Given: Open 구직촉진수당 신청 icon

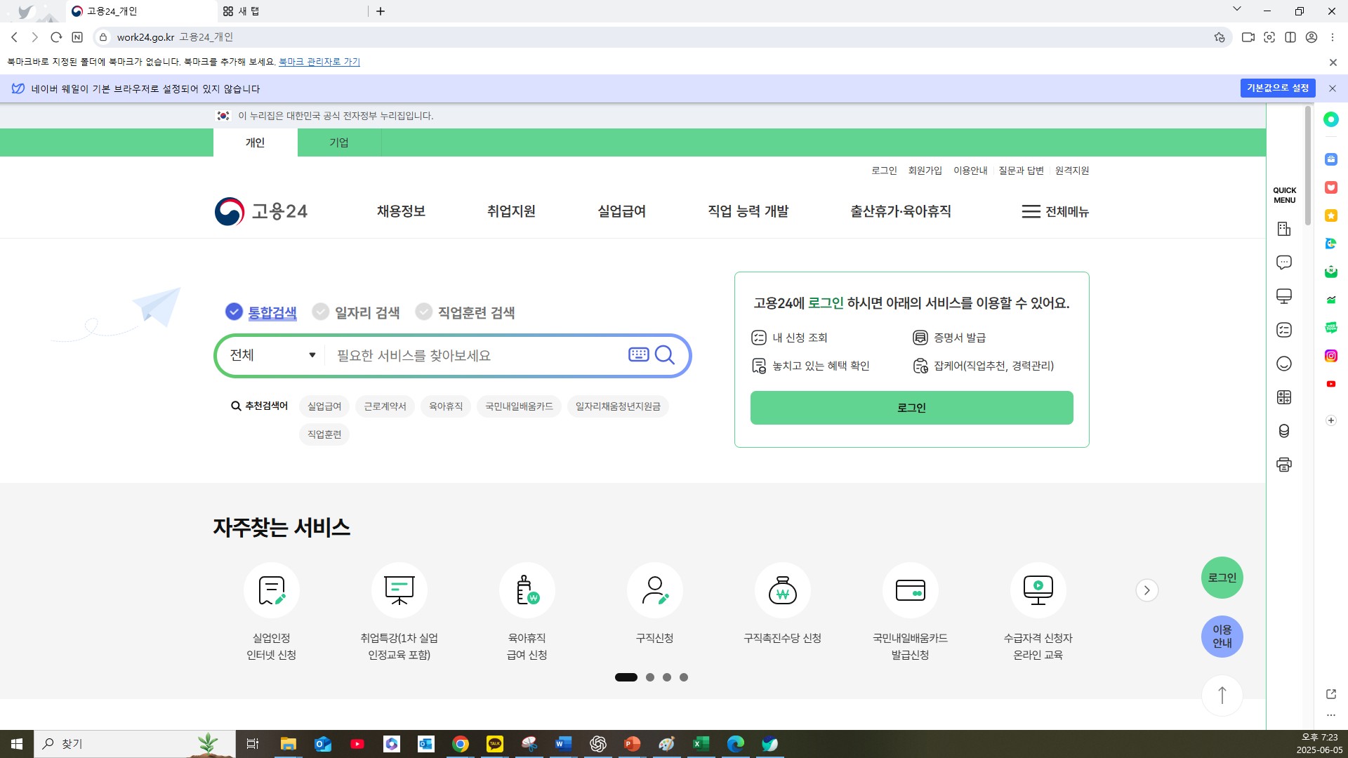Looking at the screenshot, I should coord(783,590).
